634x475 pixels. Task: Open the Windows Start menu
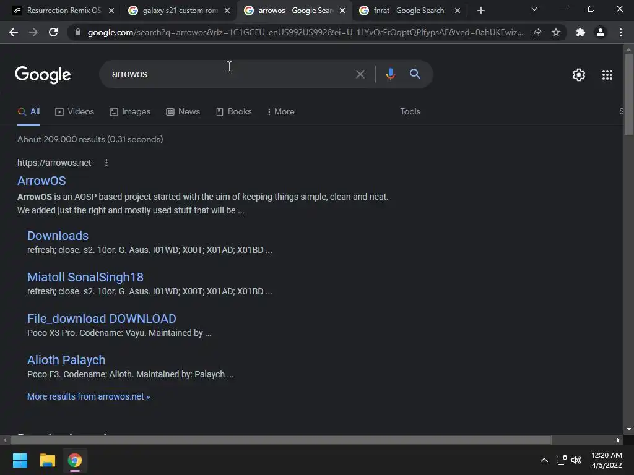20,460
